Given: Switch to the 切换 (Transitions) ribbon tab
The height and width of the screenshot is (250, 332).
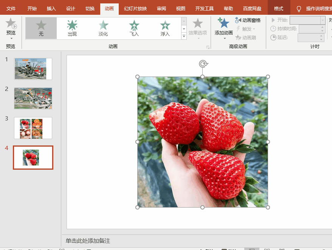Looking at the screenshot, I should click(90, 8).
